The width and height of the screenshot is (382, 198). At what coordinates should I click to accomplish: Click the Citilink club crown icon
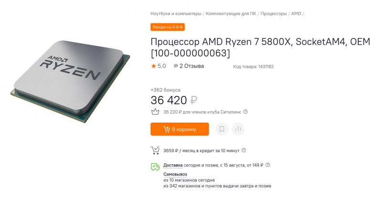click(155, 112)
